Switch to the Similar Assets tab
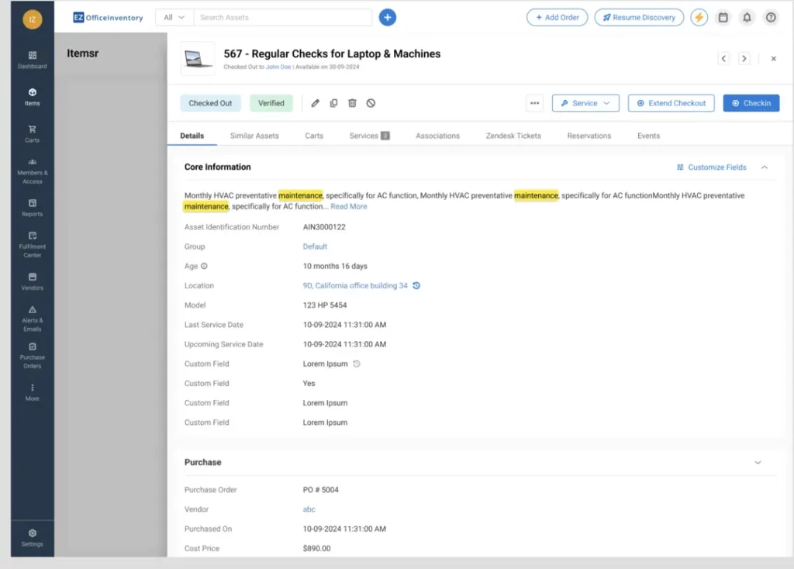 254,136
